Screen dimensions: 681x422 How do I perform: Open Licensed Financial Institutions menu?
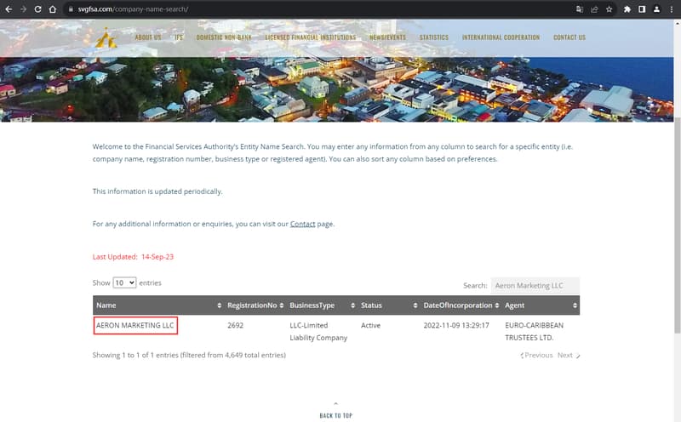[x=310, y=37]
